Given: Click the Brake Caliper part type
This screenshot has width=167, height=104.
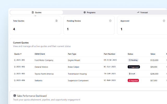Looking at the screenshot, I should [x=74, y=67].
